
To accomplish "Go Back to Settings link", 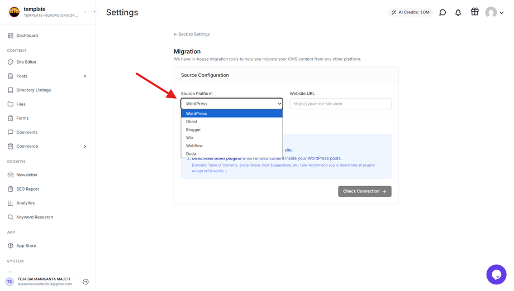I will pyautogui.click(x=192, y=34).
